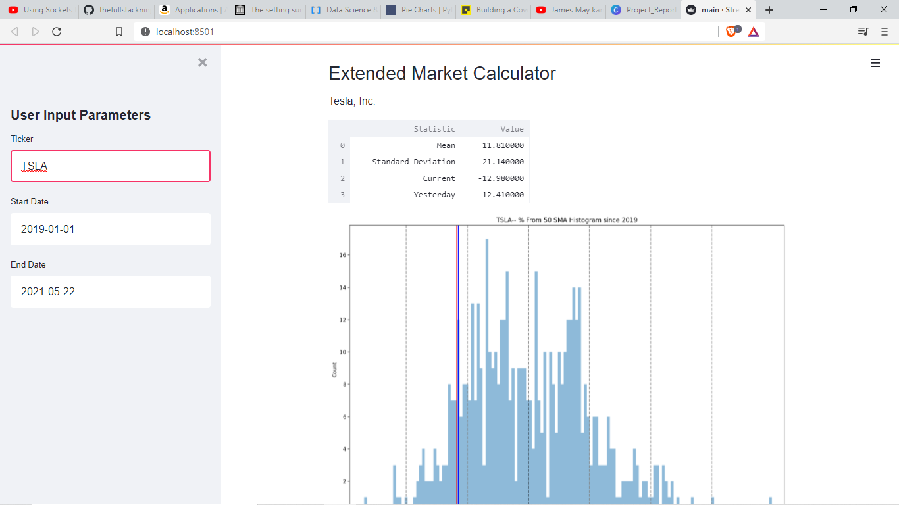Image resolution: width=899 pixels, height=505 pixels.
Task: Select the Mean row label
Action: 446,145
